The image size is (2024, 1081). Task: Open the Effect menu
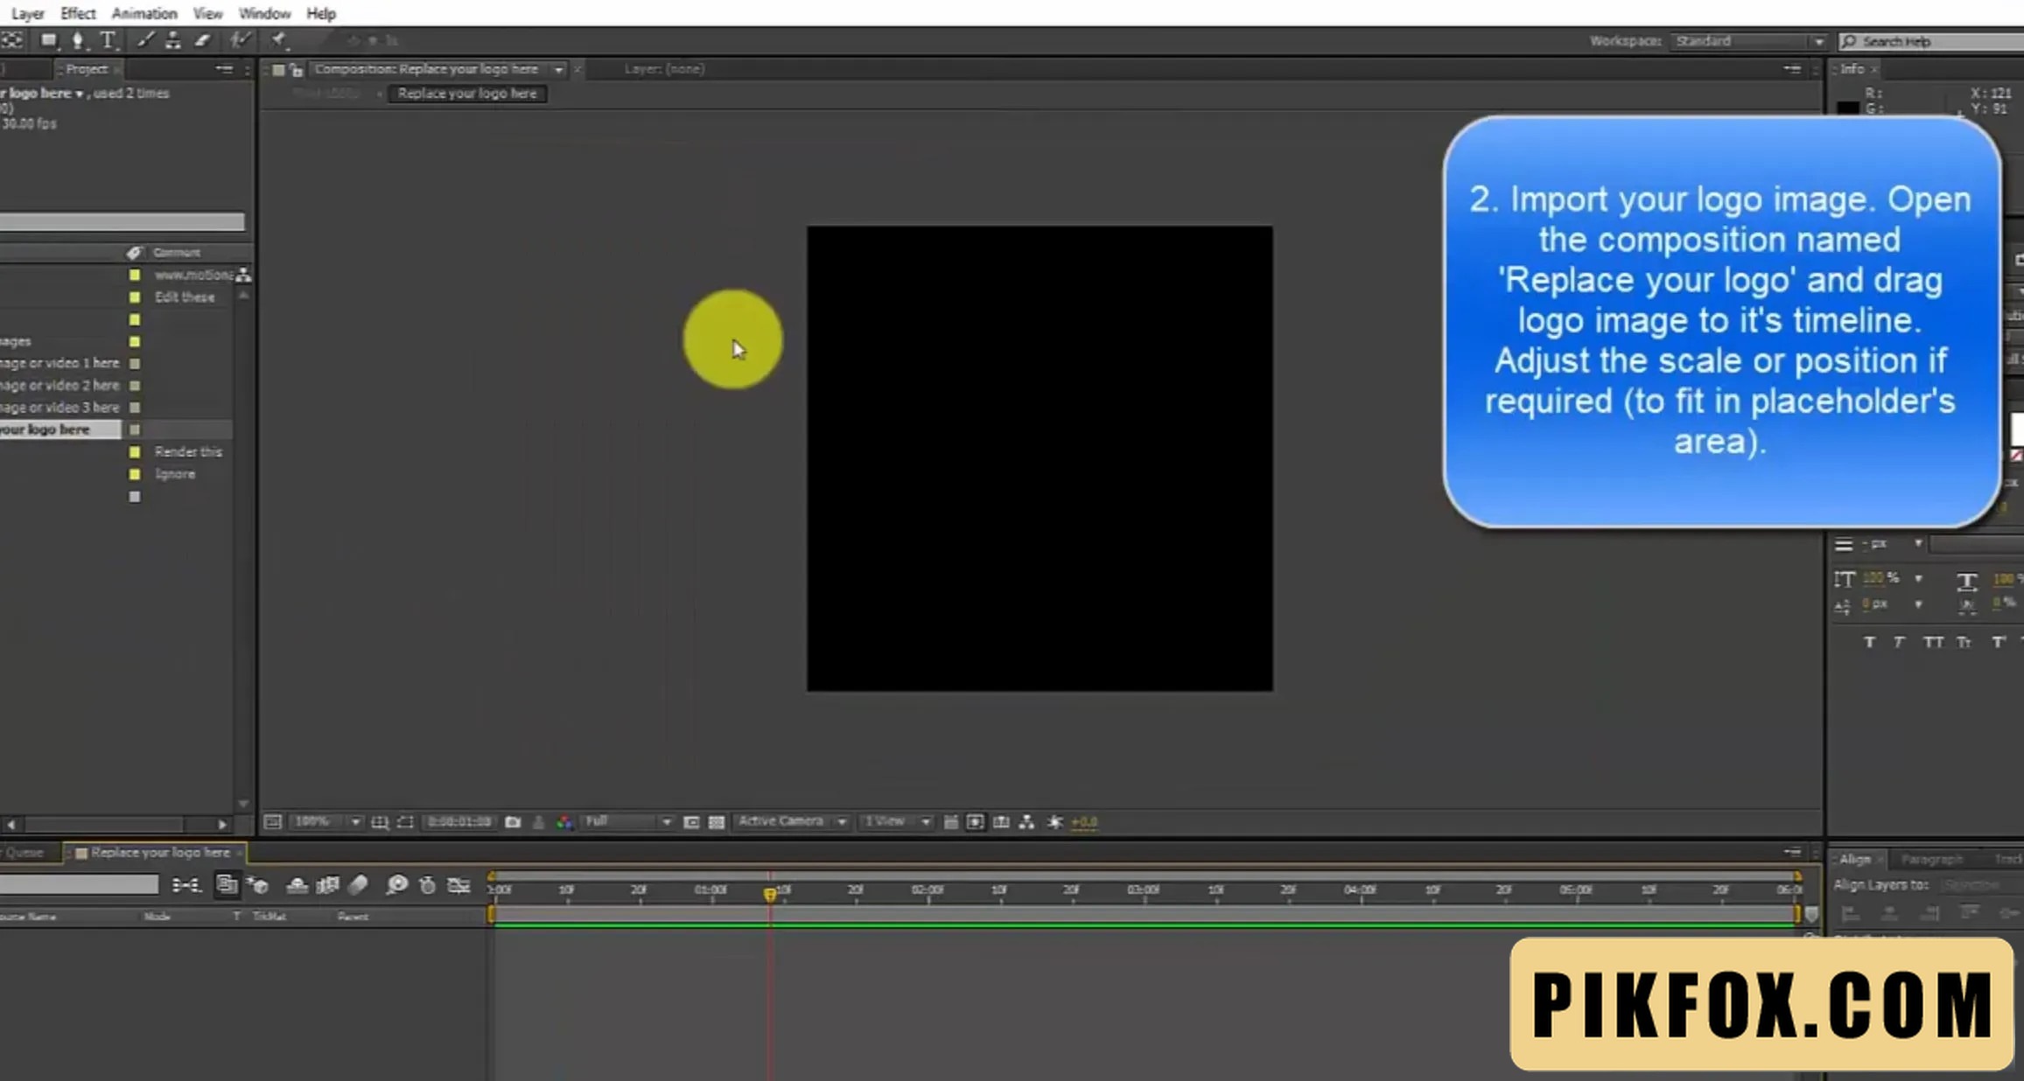click(x=78, y=13)
